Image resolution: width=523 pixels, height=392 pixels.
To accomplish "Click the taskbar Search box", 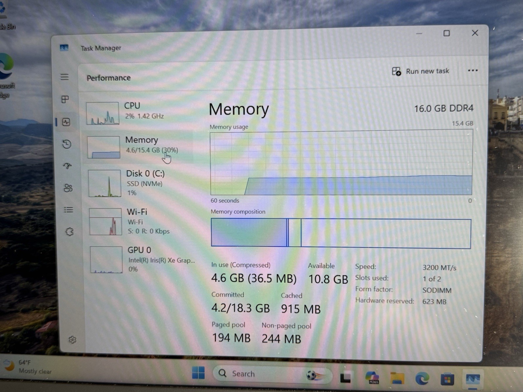I will (272, 374).
